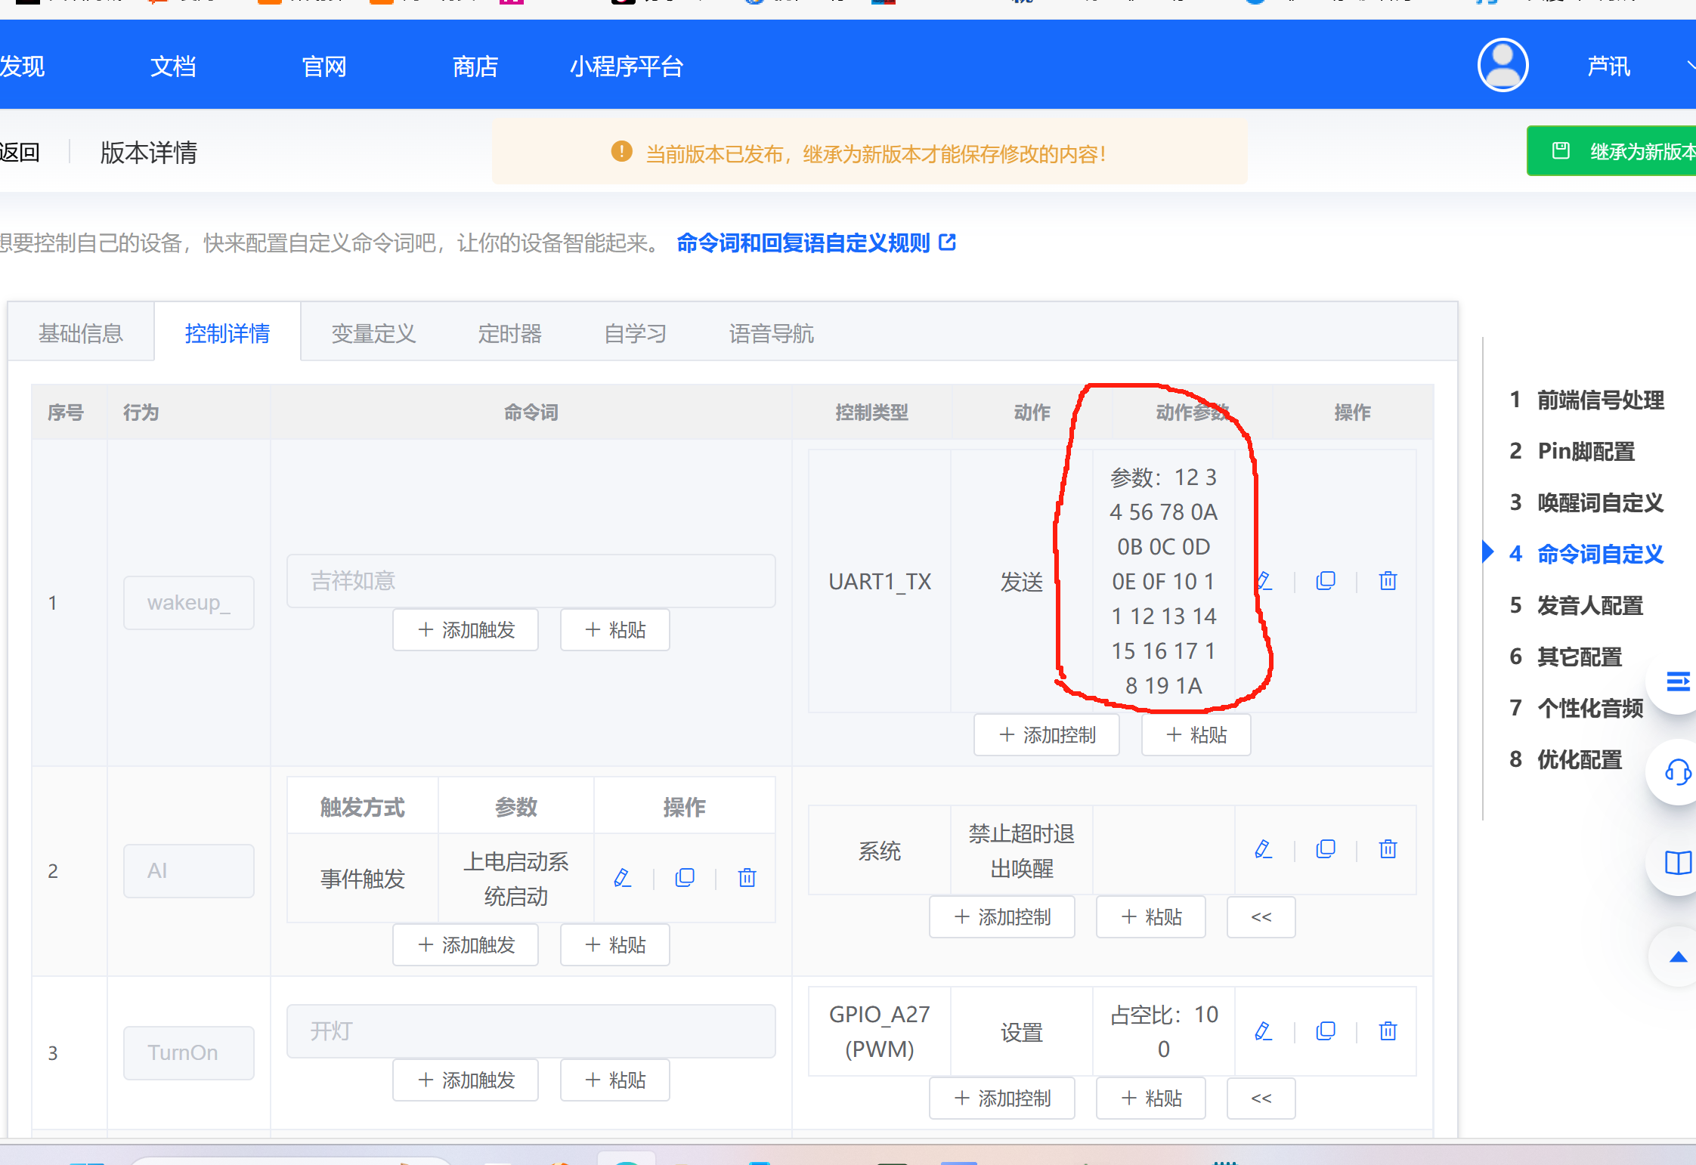Click the warning icon in the yellow banner
Viewport: 1696px width, 1165px height.
coord(621,151)
